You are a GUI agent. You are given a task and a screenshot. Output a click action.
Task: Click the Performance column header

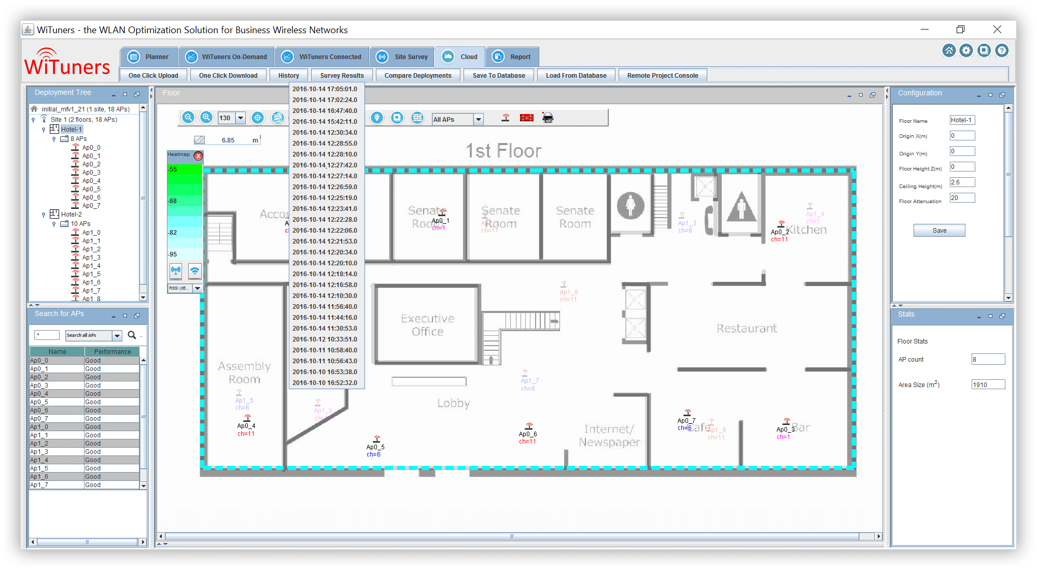click(x=112, y=352)
